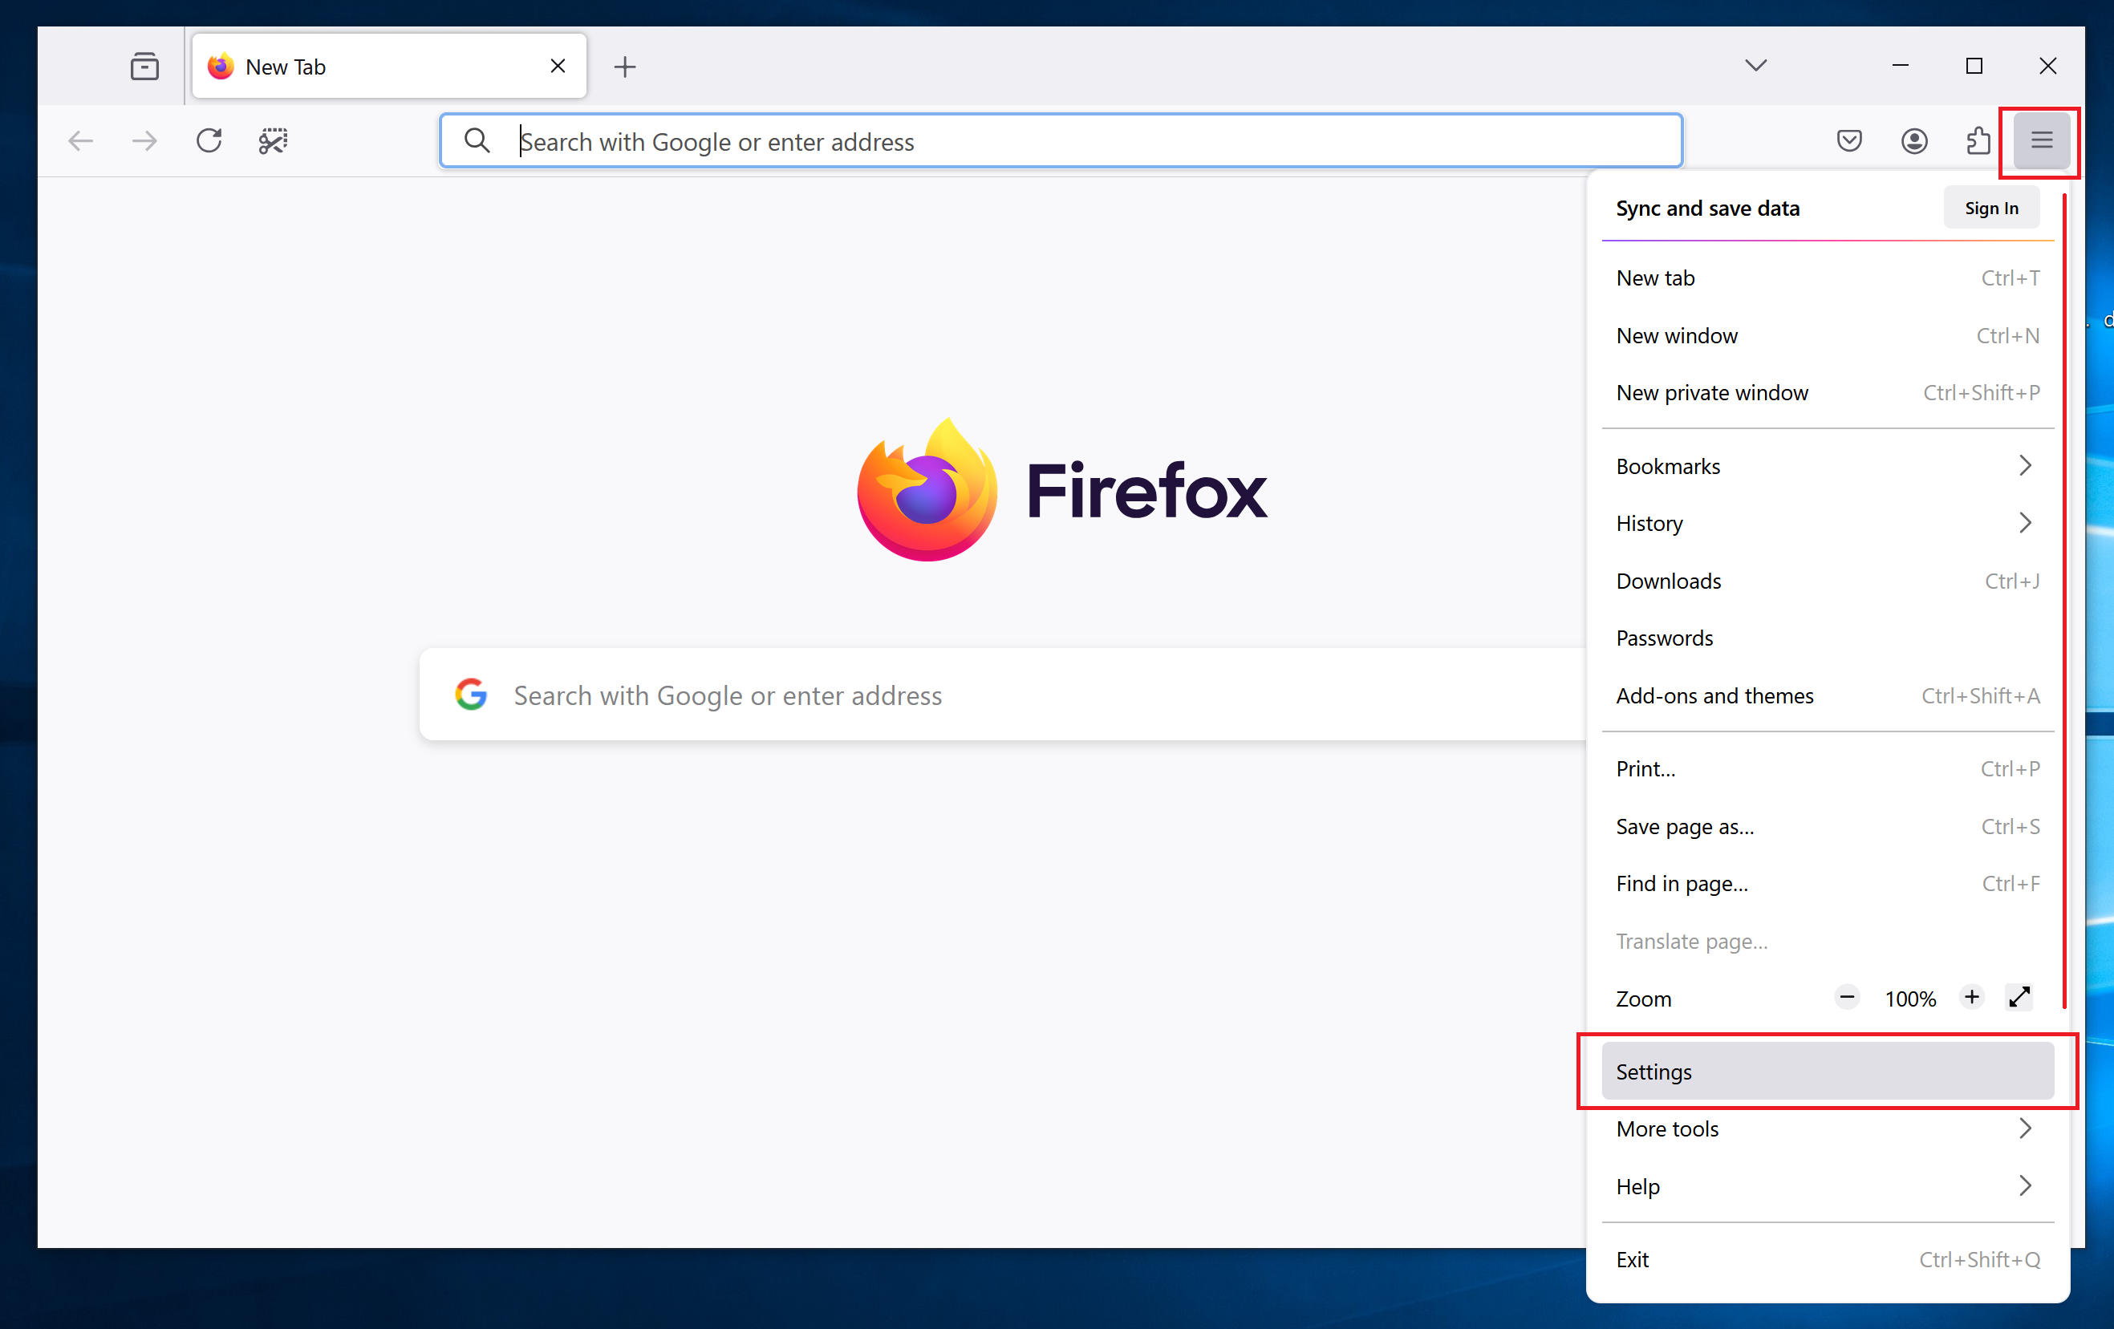2114x1329 pixels.
Task: Open the Firefox View icon
Action: tap(144, 67)
